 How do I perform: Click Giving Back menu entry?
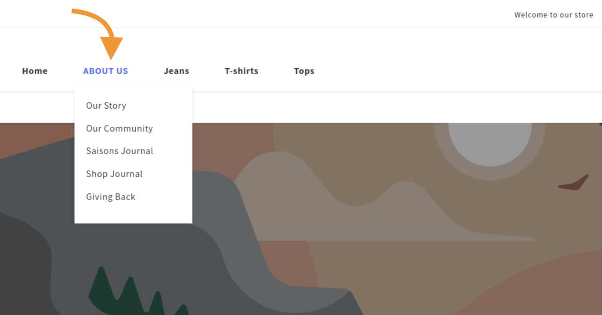coord(110,197)
